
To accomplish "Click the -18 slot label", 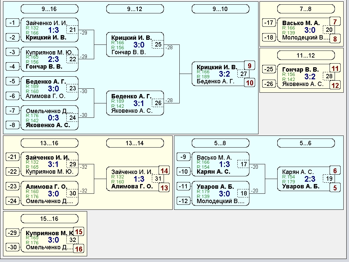I will click(x=269, y=37).
